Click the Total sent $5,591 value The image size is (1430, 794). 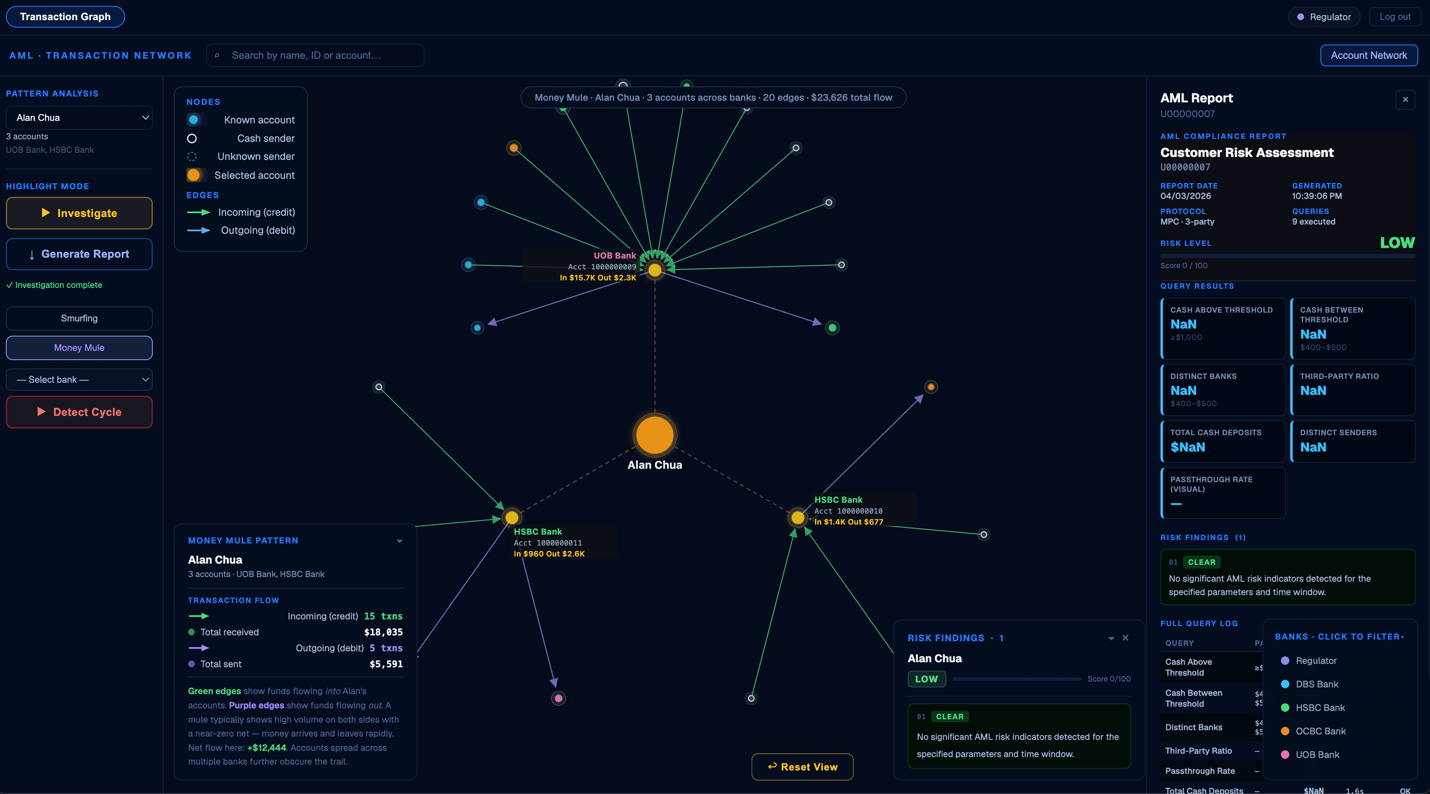[x=386, y=664]
